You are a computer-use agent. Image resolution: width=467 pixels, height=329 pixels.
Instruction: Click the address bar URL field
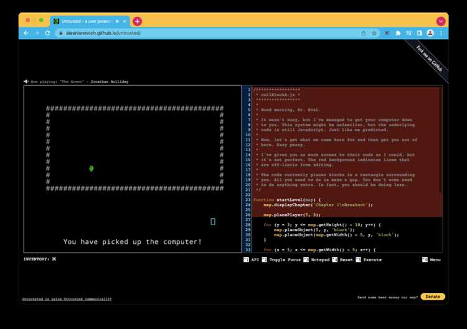209,33
